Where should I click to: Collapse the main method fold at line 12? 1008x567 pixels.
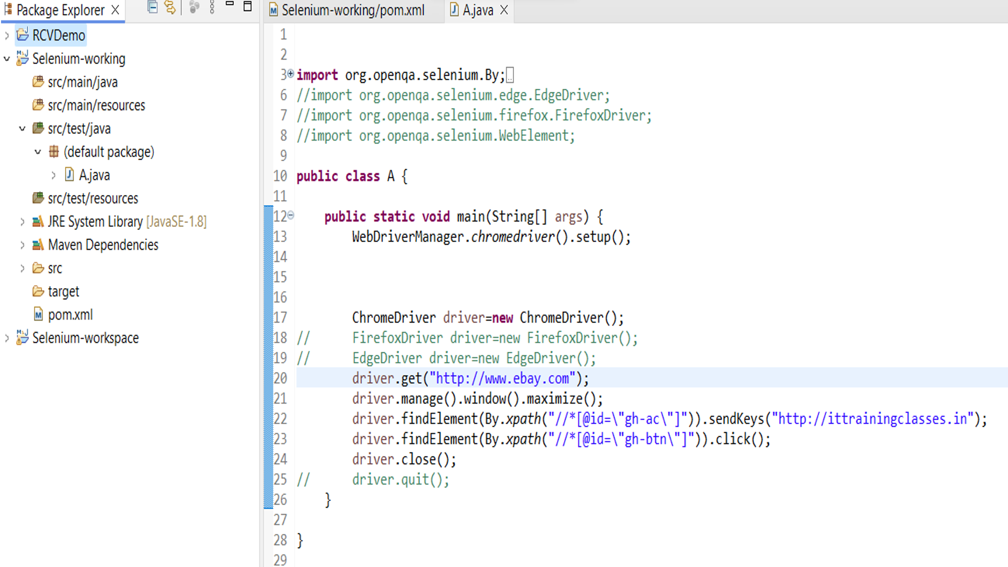(x=290, y=215)
